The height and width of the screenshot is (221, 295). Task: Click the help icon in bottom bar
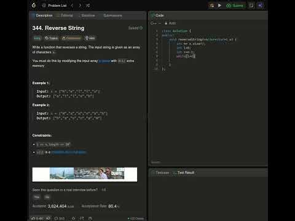[x=90, y=219]
